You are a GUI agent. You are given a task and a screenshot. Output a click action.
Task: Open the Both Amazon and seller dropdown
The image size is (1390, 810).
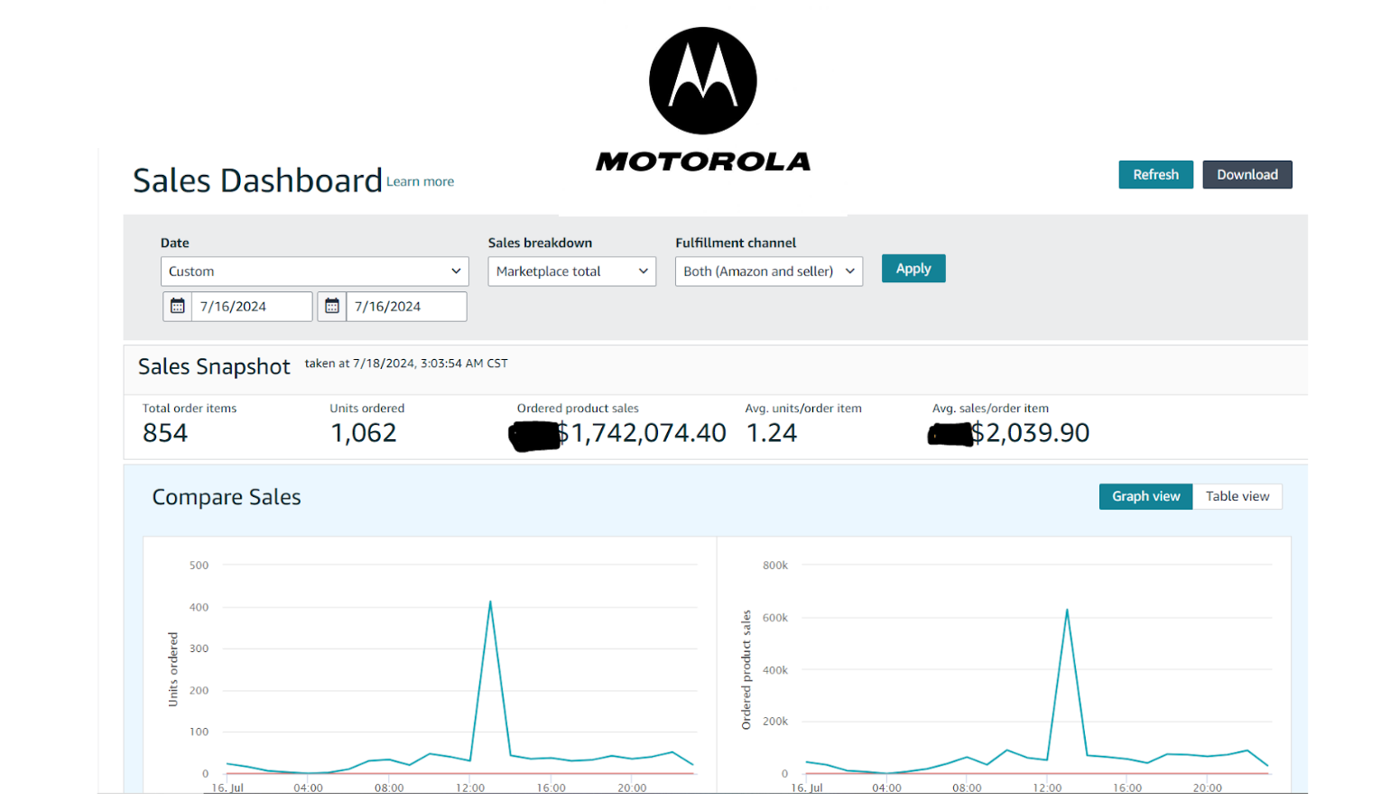coord(768,271)
